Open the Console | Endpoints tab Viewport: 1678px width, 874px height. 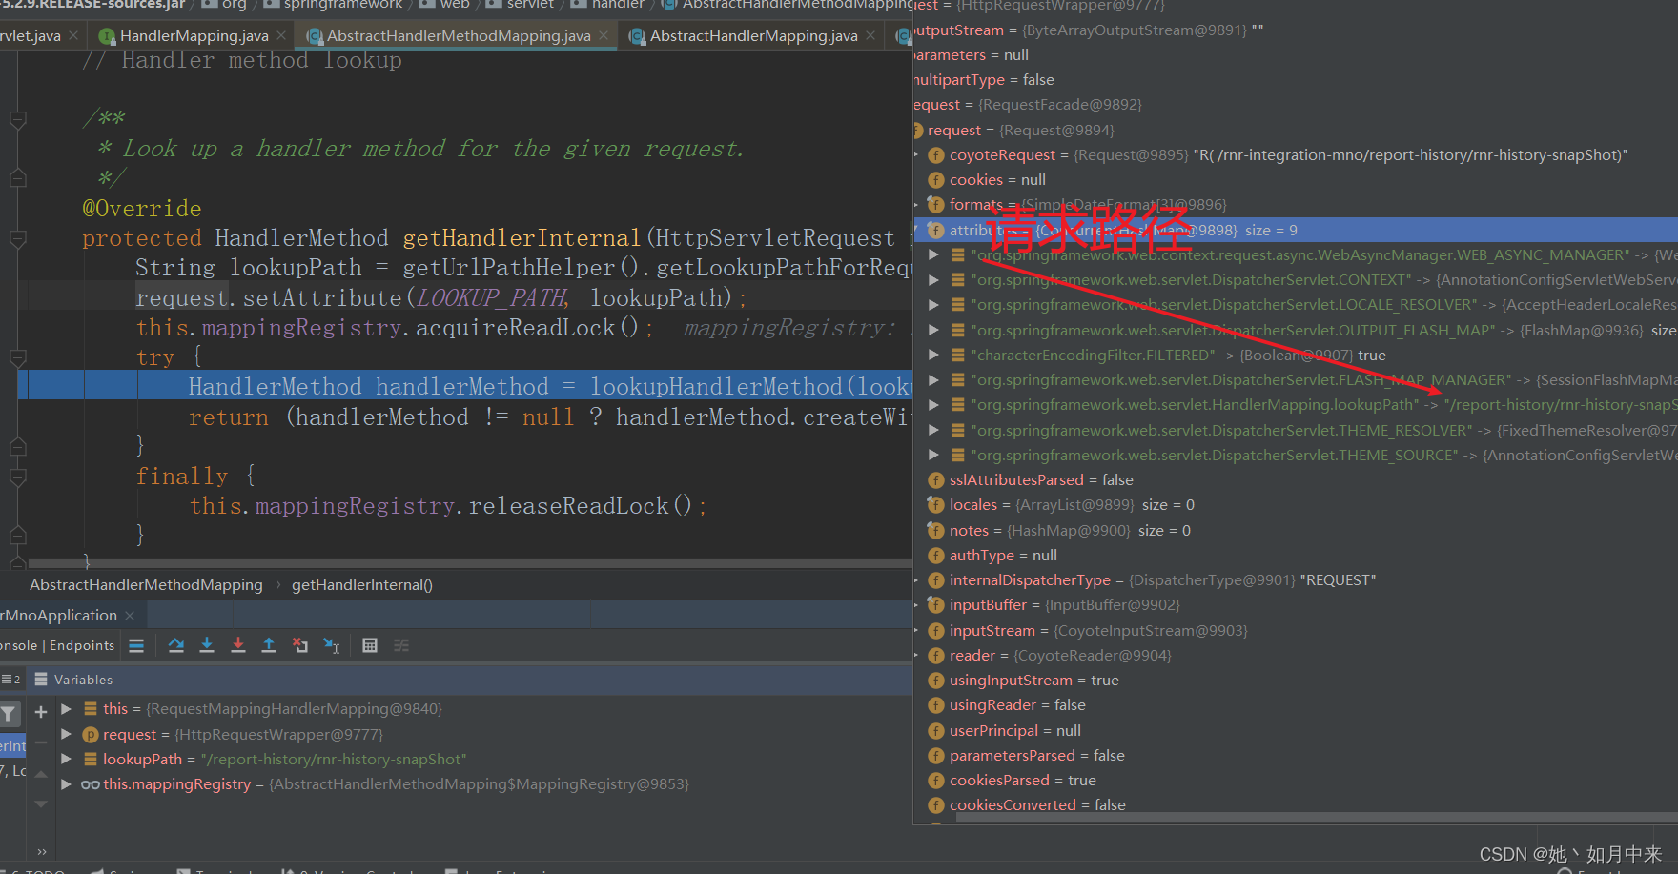click(57, 645)
